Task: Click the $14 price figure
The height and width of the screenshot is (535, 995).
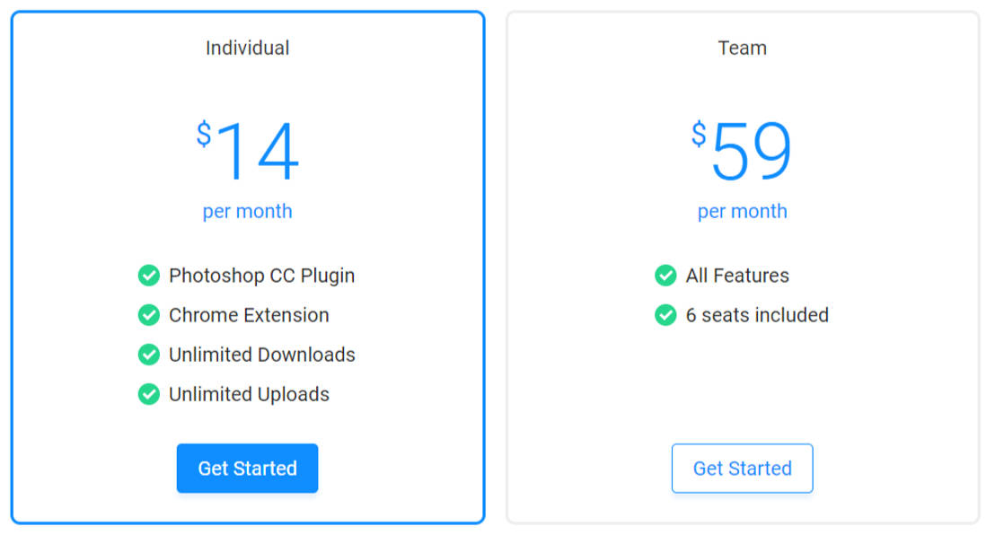Action: (x=248, y=151)
